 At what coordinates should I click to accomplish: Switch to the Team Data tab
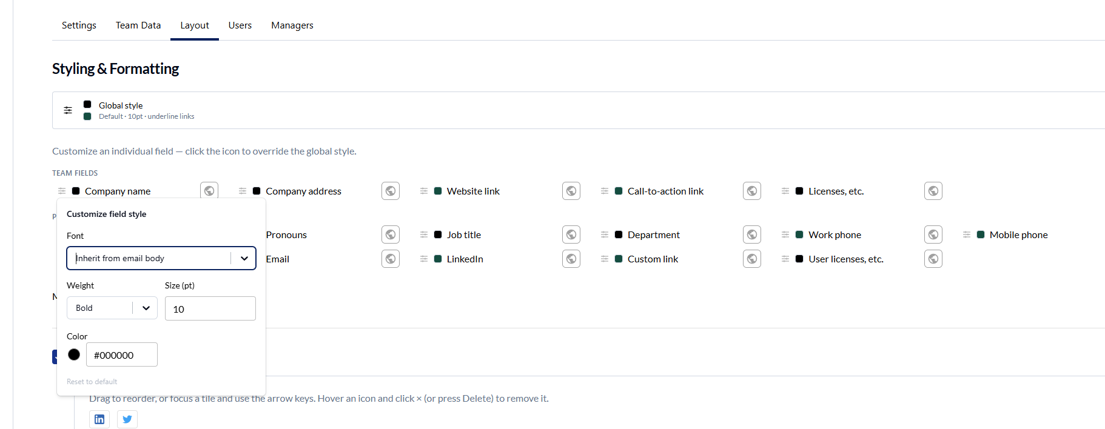click(138, 25)
